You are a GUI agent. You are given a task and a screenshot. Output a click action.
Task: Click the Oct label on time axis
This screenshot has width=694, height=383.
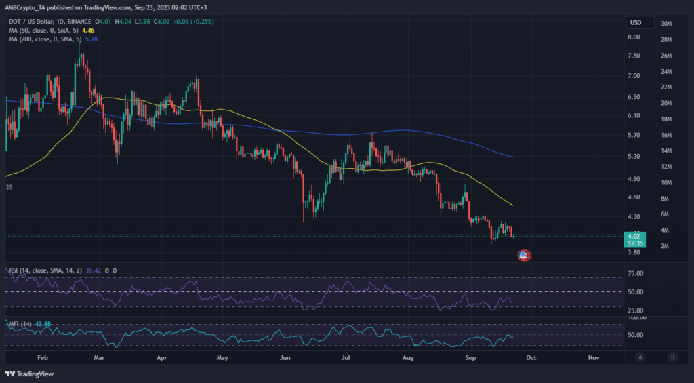(x=532, y=357)
